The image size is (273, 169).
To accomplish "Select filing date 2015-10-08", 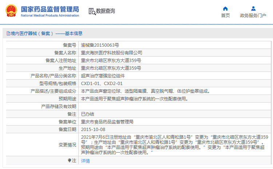I will coord(93,130).
